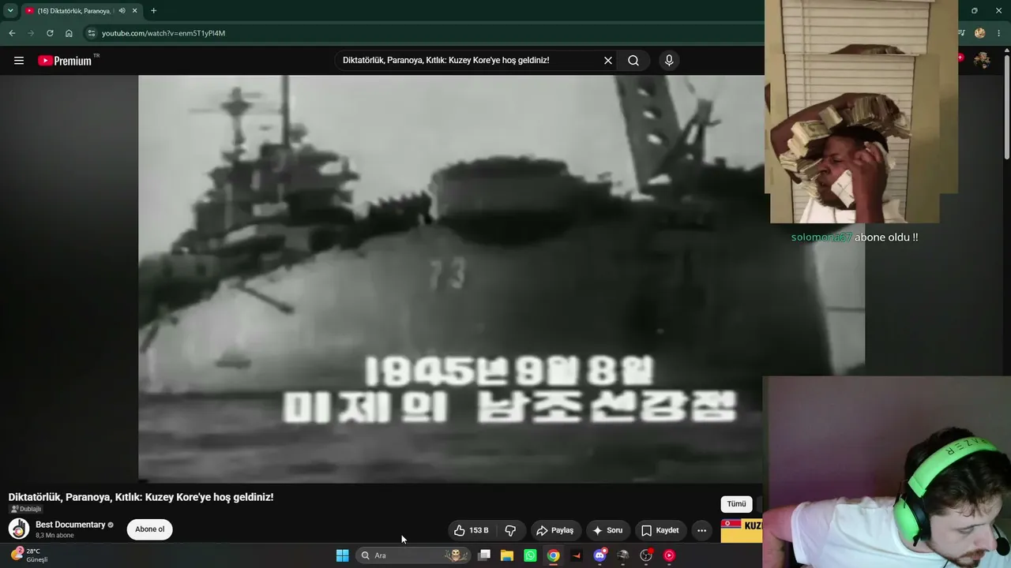Screen dimensions: 1011x568
Task: Close the Diktatörlük YouTube tab
Action: click(135, 11)
